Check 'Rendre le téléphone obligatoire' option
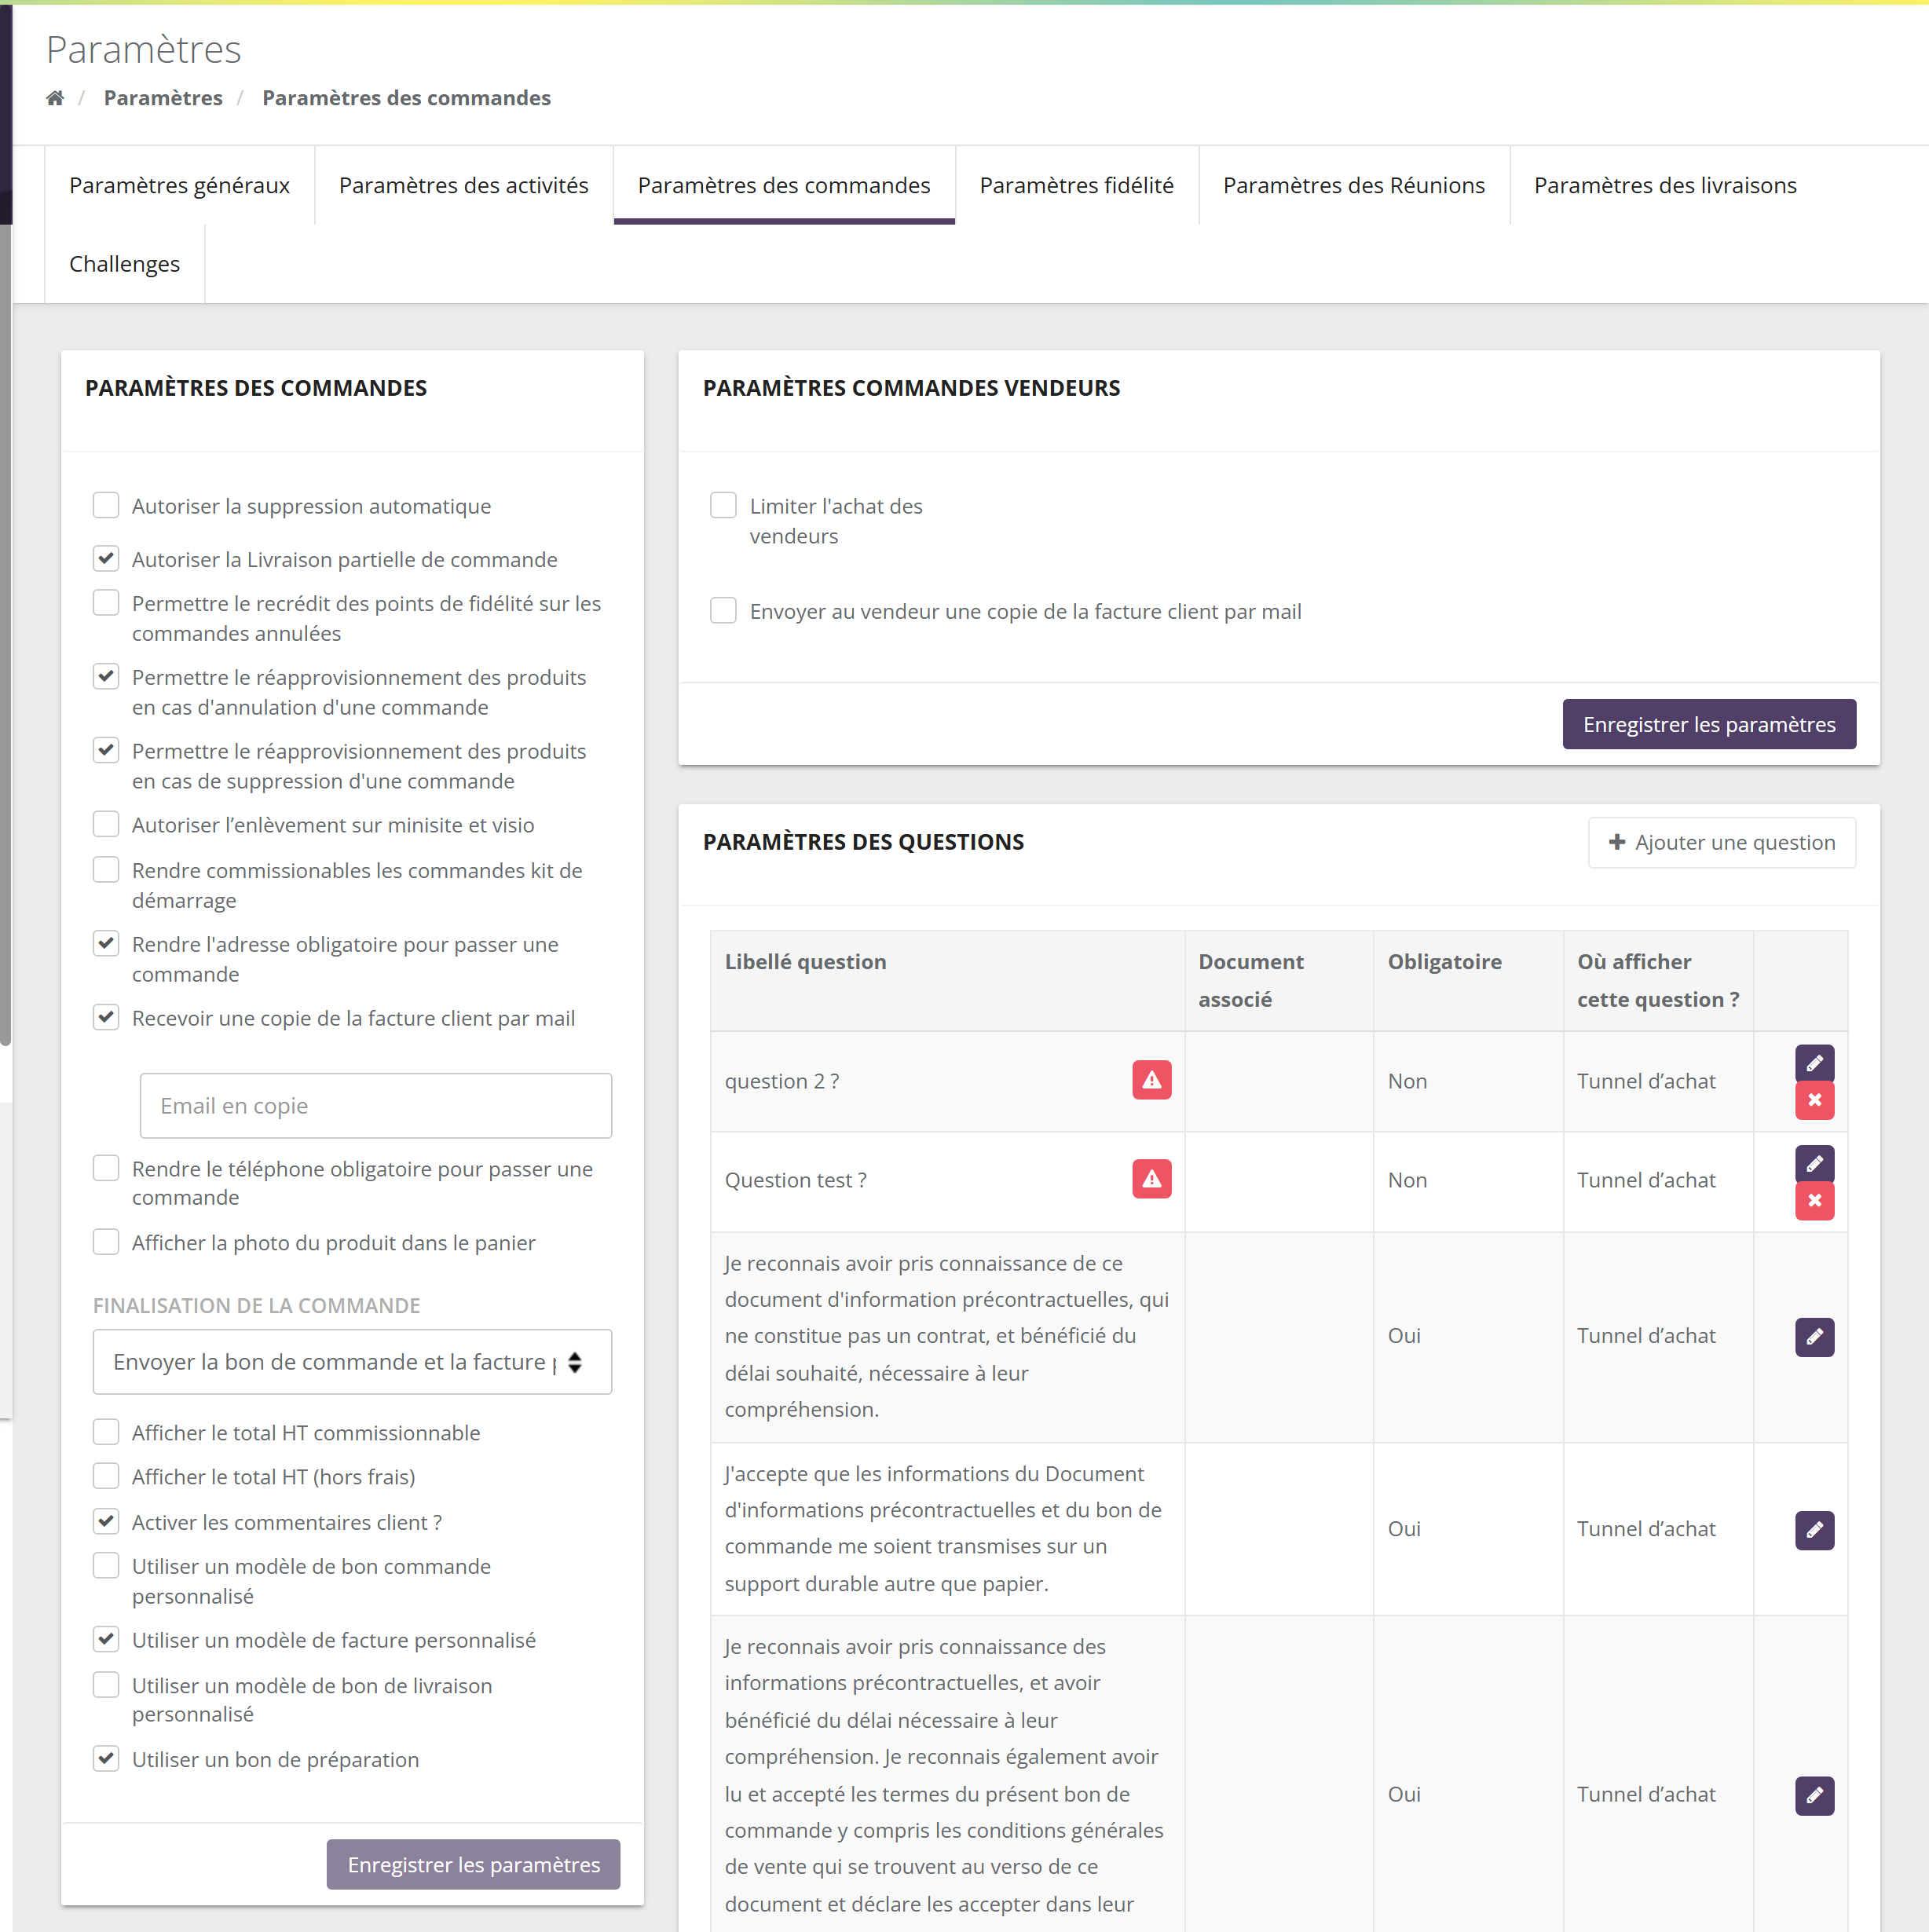 coord(106,1168)
